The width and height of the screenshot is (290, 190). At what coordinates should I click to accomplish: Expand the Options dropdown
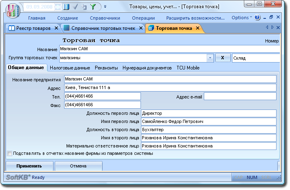[242, 18]
